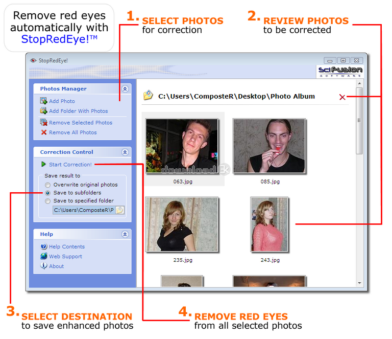
Task: Click the scrollbar down arrow
Action: (359, 283)
